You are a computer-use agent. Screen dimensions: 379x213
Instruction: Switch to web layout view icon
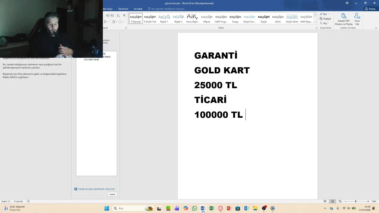click(340, 201)
